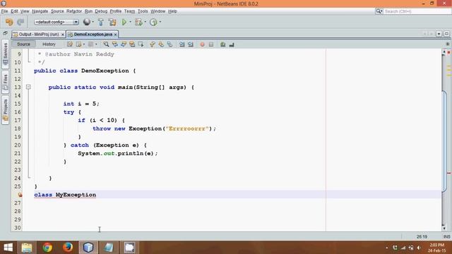452x254 pixels.
Task: Click the red error stripe mark
Action: (x=449, y=173)
